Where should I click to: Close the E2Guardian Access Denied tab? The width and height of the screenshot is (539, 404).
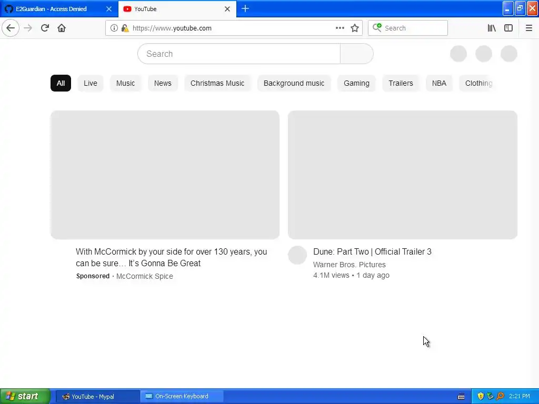point(108,9)
